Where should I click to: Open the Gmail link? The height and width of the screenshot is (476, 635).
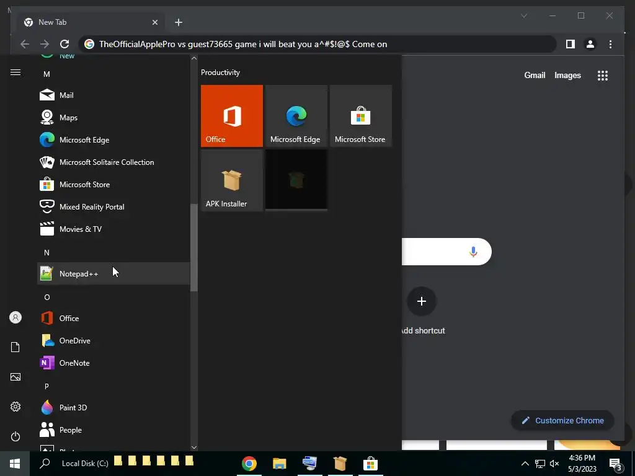click(x=535, y=75)
